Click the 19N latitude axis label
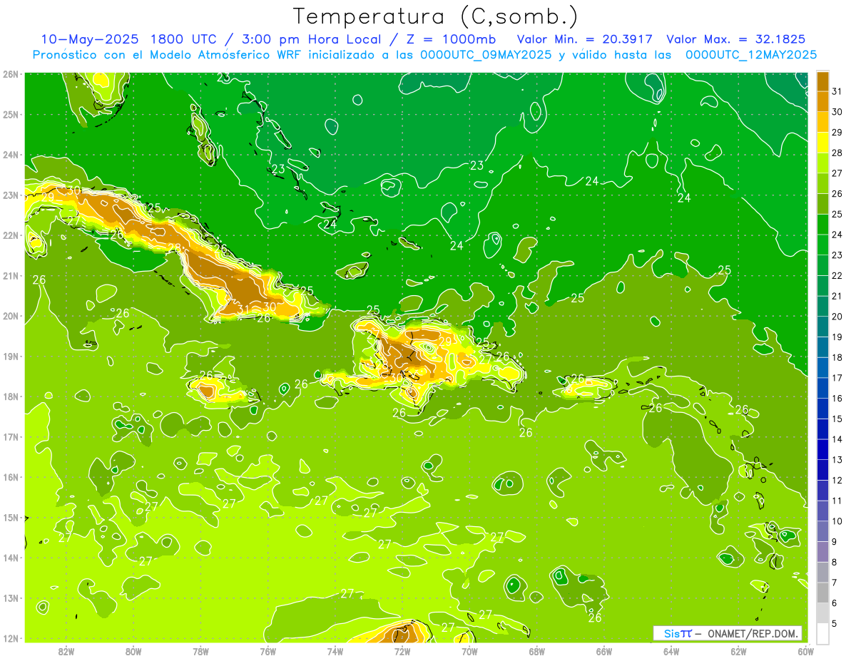 click(10, 356)
